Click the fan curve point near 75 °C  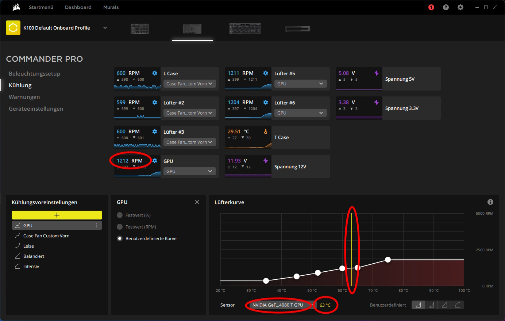pos(388,260)
